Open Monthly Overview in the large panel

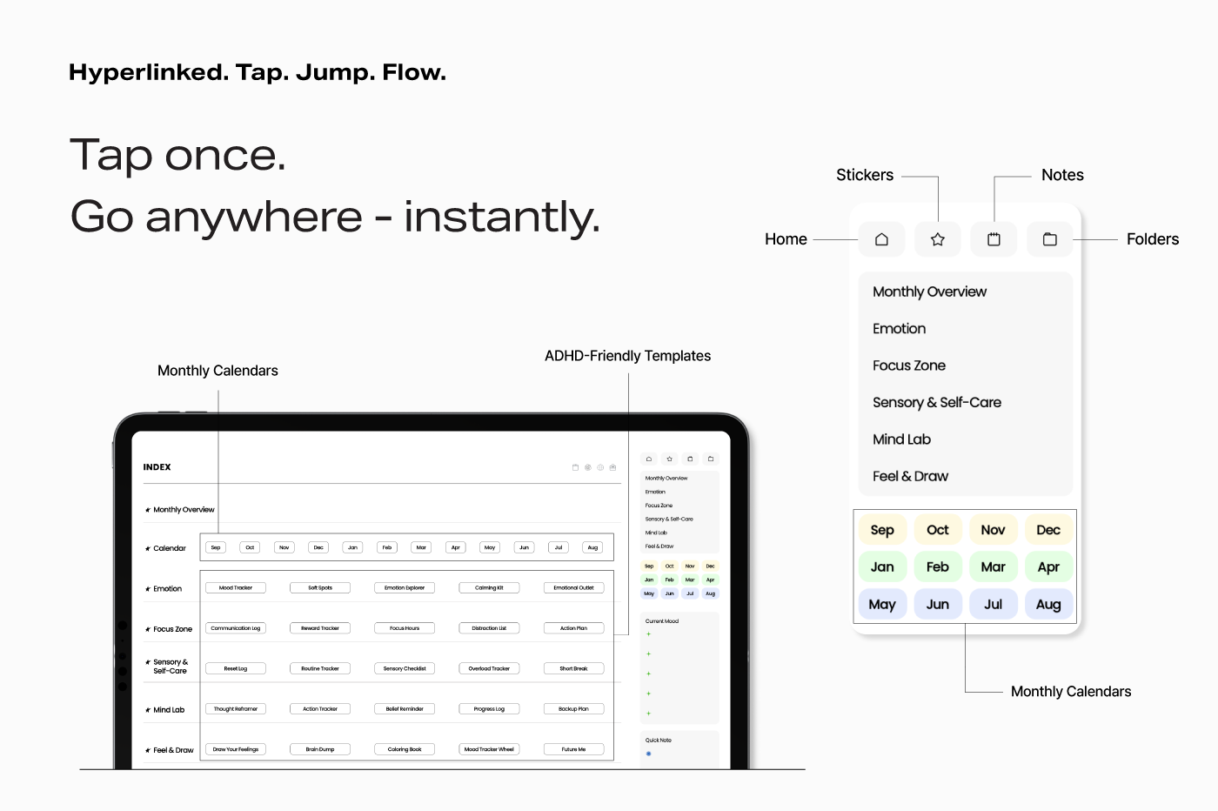pyautogui.click(x=929, y=292)
